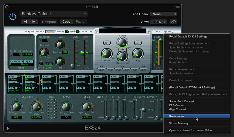
Task: Select the LP 6dB filter type
Action: (x=135, y=70)
